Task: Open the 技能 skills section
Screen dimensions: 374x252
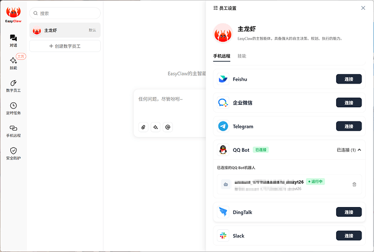Action: point(14,63)
